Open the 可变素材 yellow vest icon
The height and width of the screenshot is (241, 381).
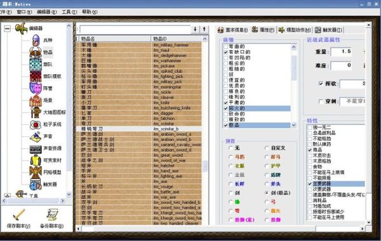click(36, 160)
